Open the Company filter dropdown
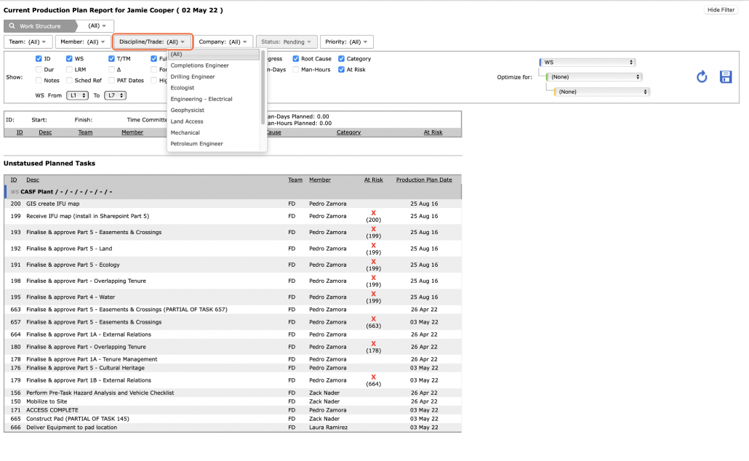 pyautogui.click(x=223, y=42)
